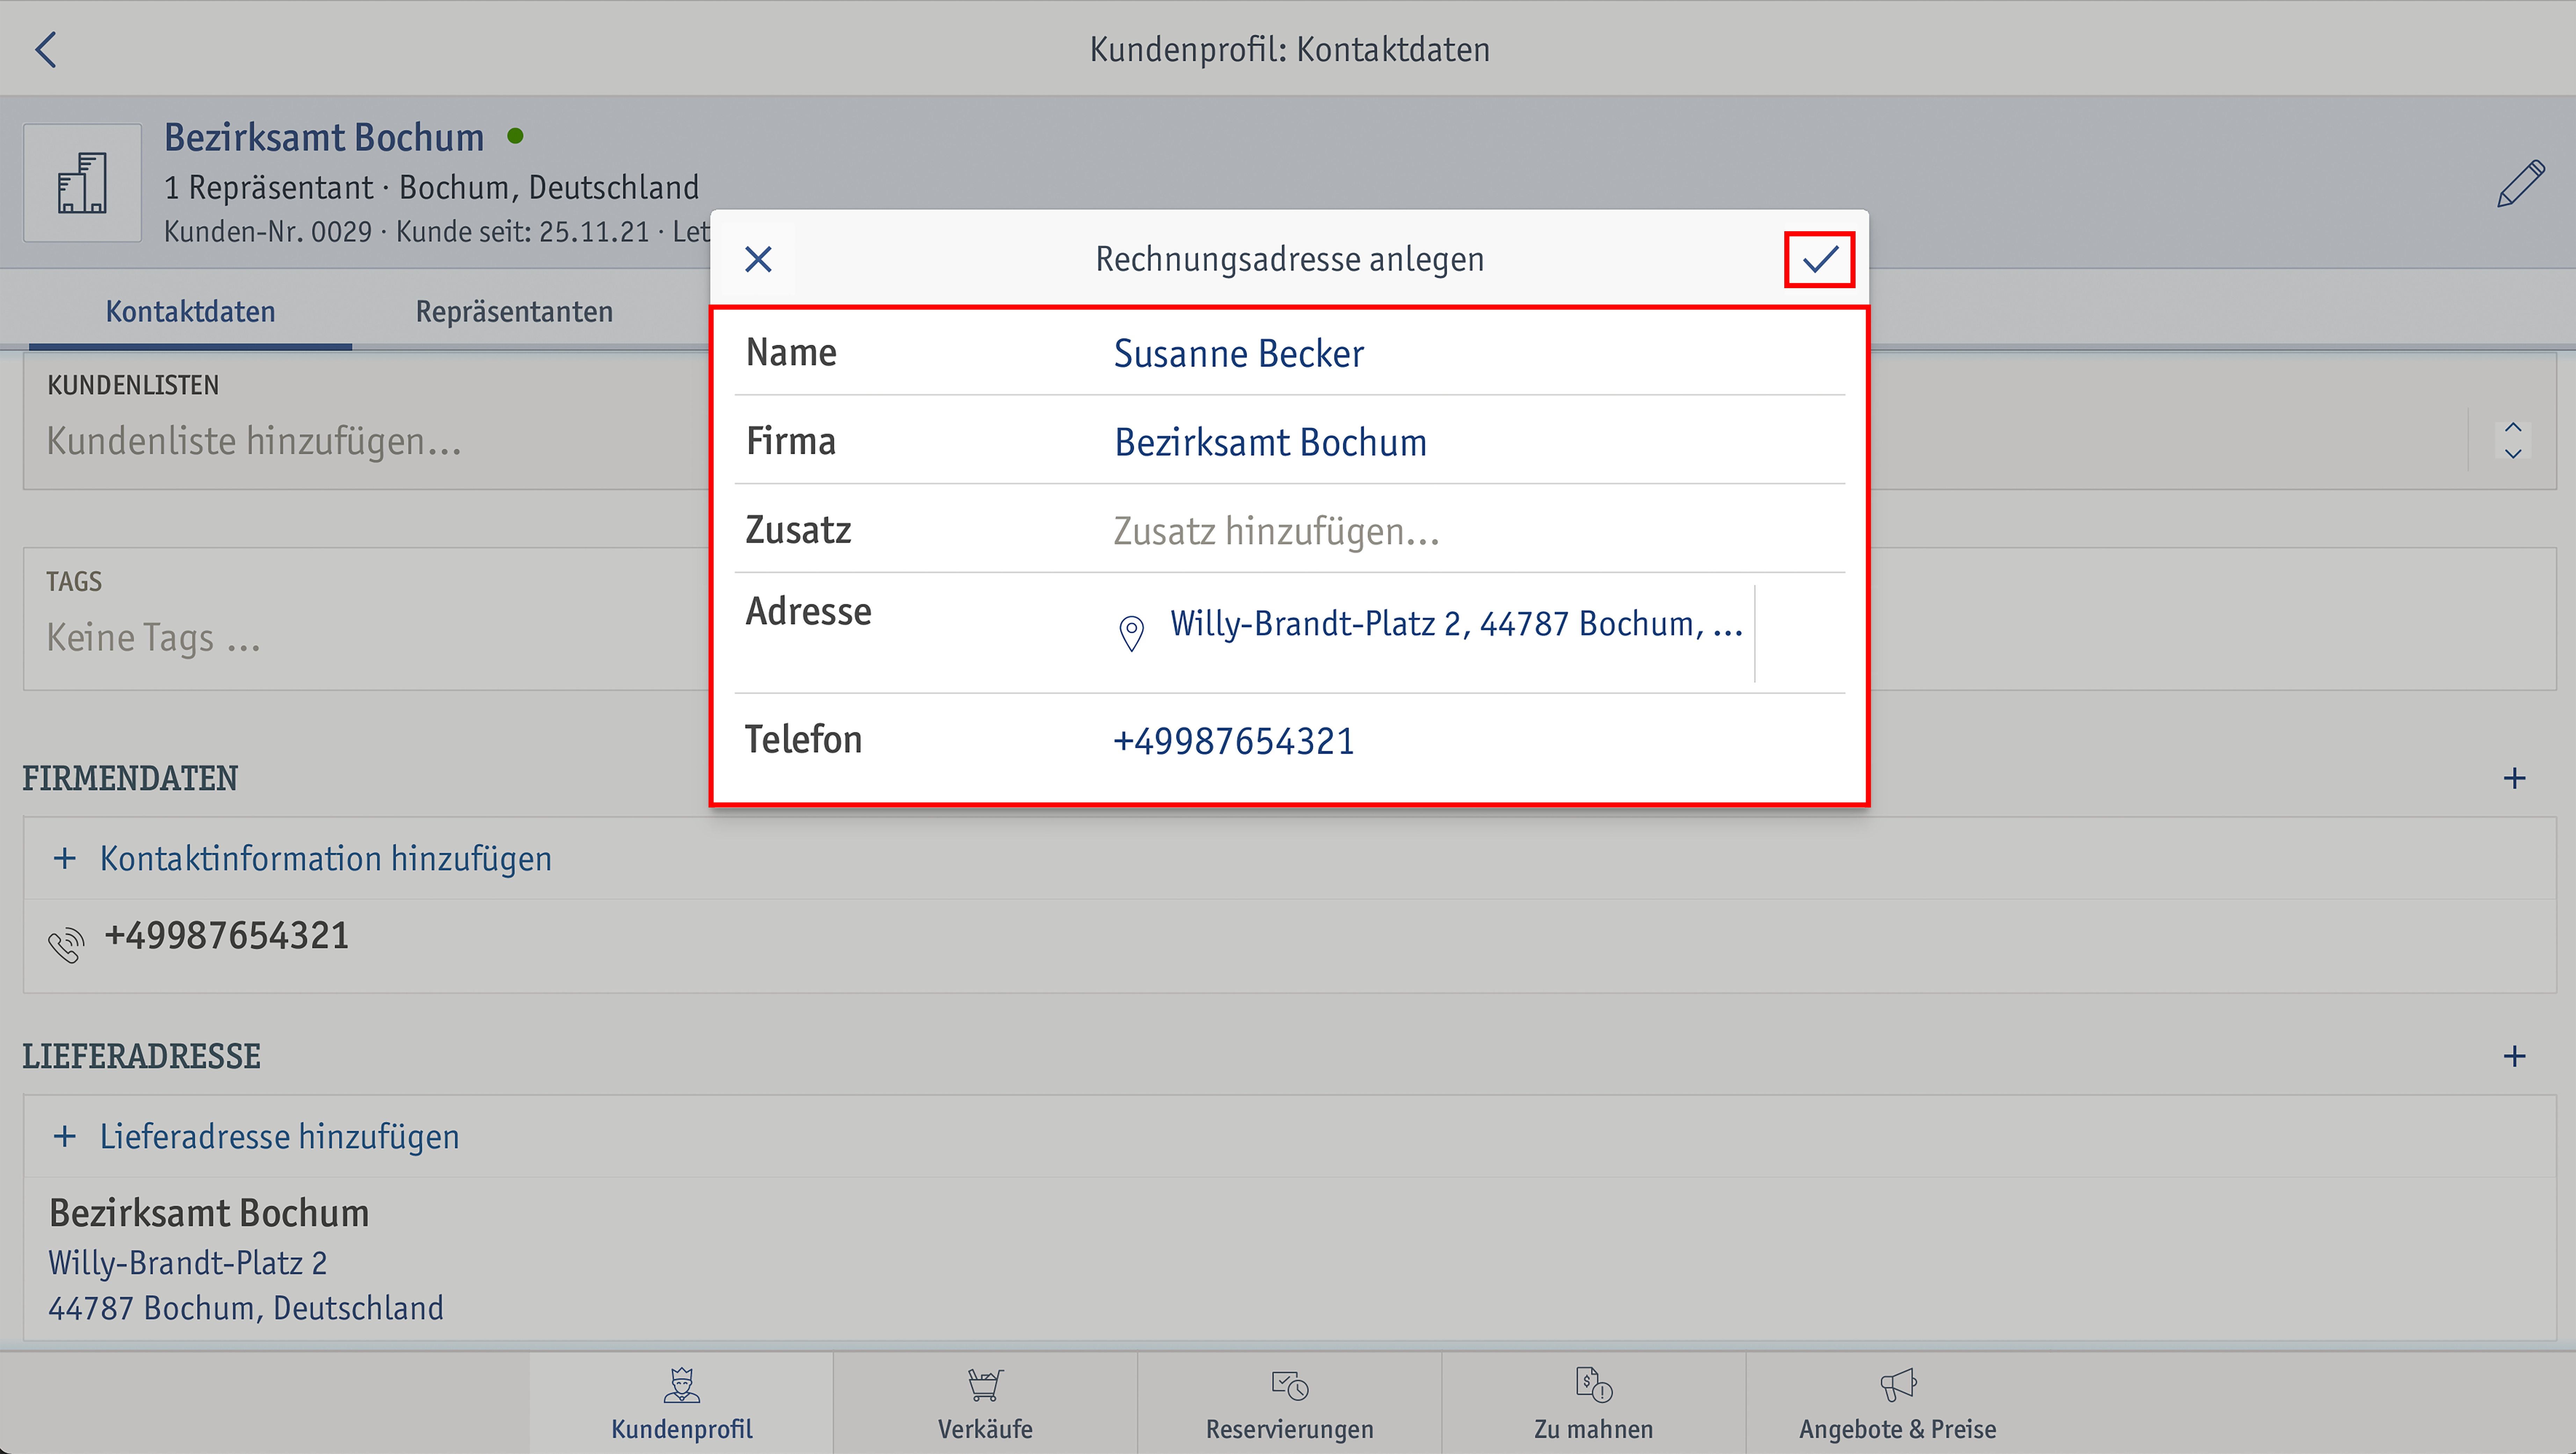
Task: Click the green status dot beside Bezirksamt Bochum
Action: 515,136
